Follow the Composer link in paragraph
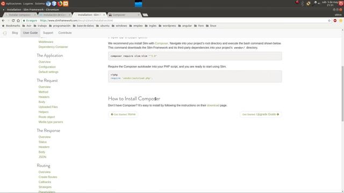This screenshot has width=344, height=193. [x=161, y=43]
